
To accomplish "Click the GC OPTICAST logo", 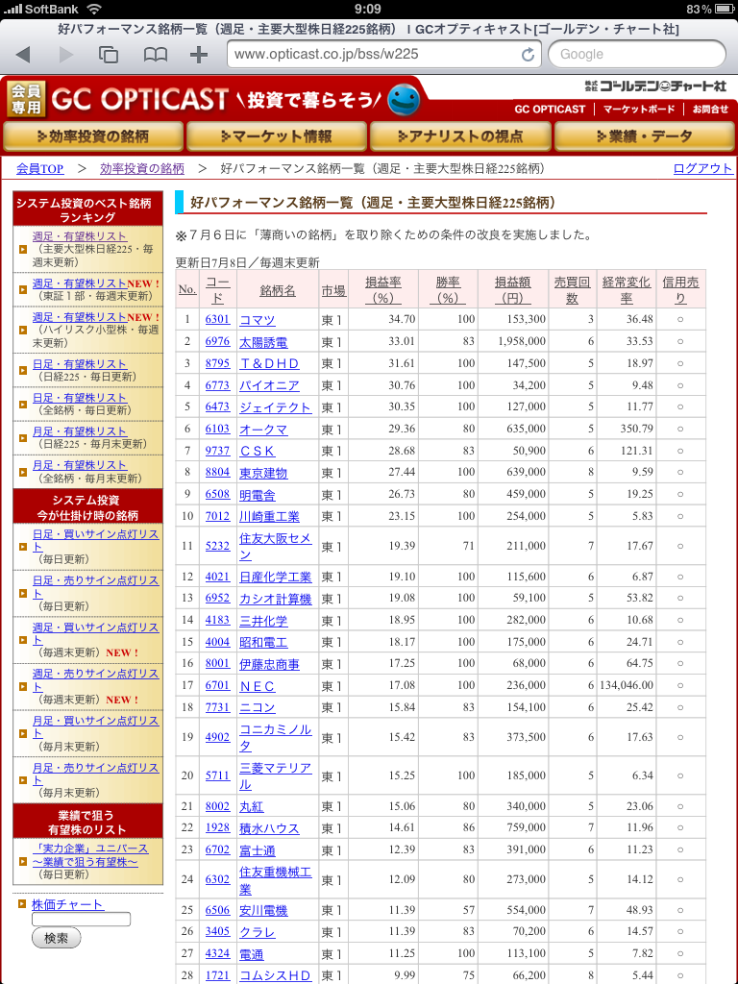I will [x=139, y=99].
